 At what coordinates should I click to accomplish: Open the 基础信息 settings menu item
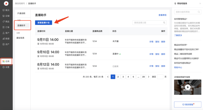coord(20,38)
